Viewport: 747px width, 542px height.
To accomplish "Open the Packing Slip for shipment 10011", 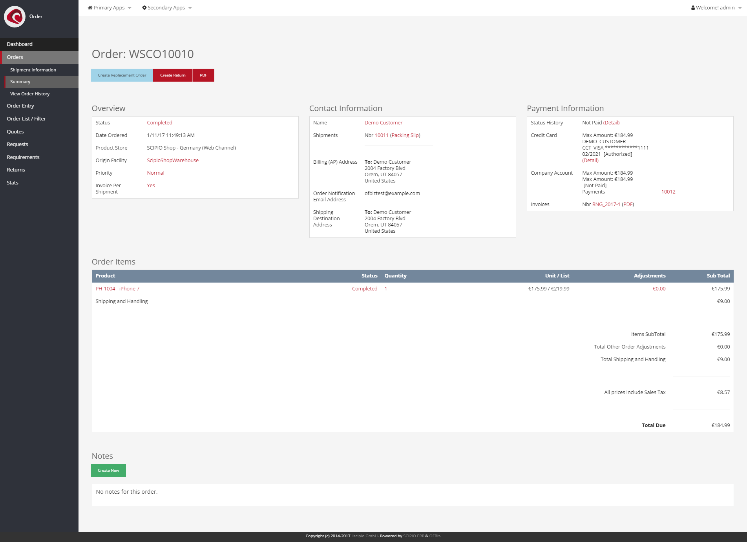I will coord(405,135).
